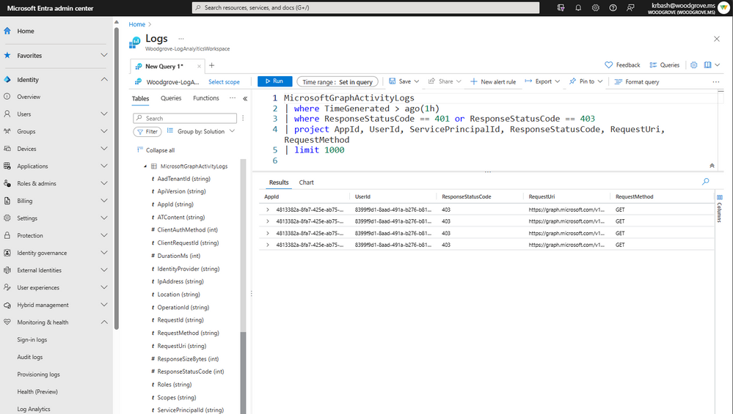Image resolution: width=733 pixels, height=414 pixels.
Task: Click Time range: Set in query
Action: [337, 81]
